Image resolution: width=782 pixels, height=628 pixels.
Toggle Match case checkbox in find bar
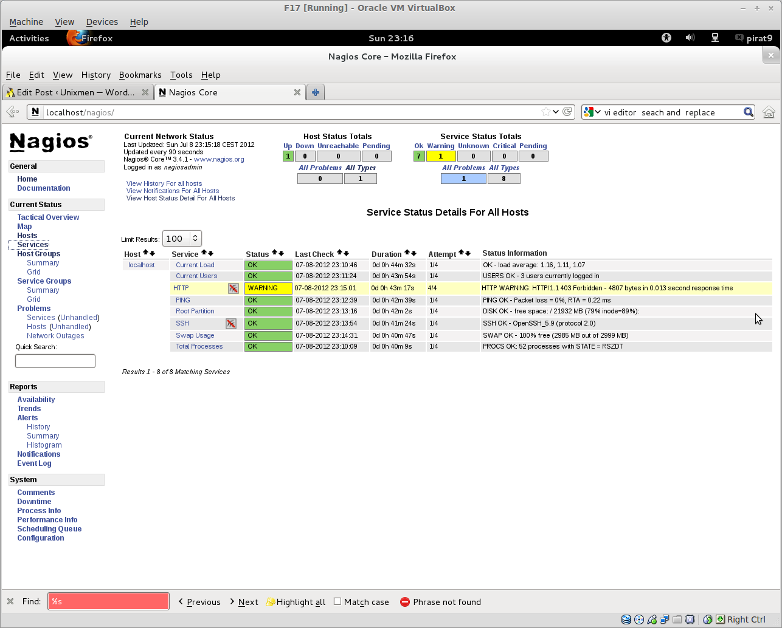click(x=337, y=601)
